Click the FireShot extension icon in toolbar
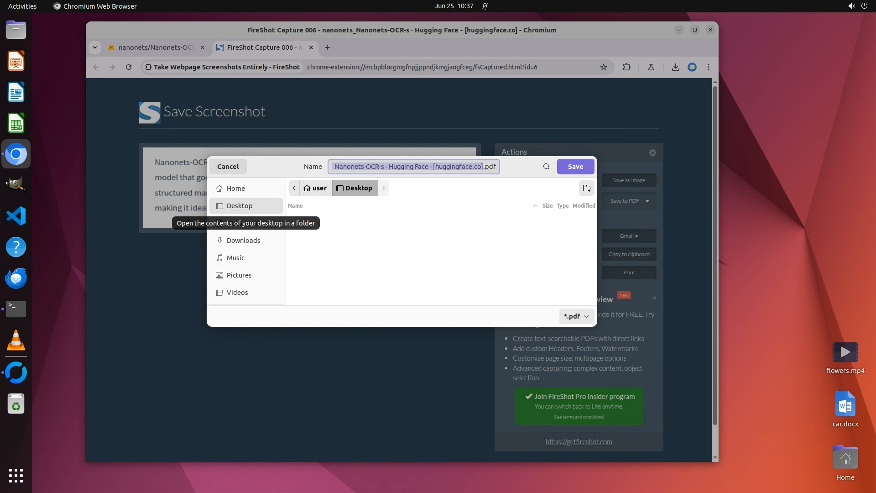 pos(692,67)
